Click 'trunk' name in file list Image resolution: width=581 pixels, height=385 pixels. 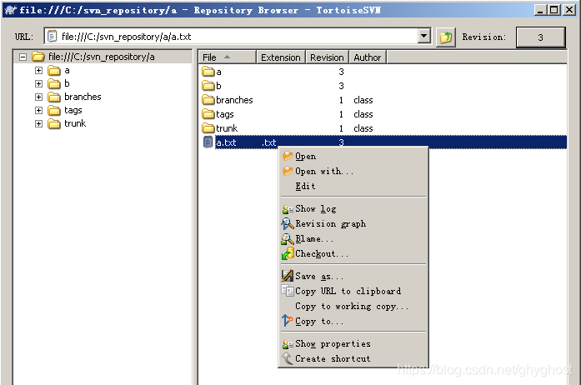tap(227, 128)
